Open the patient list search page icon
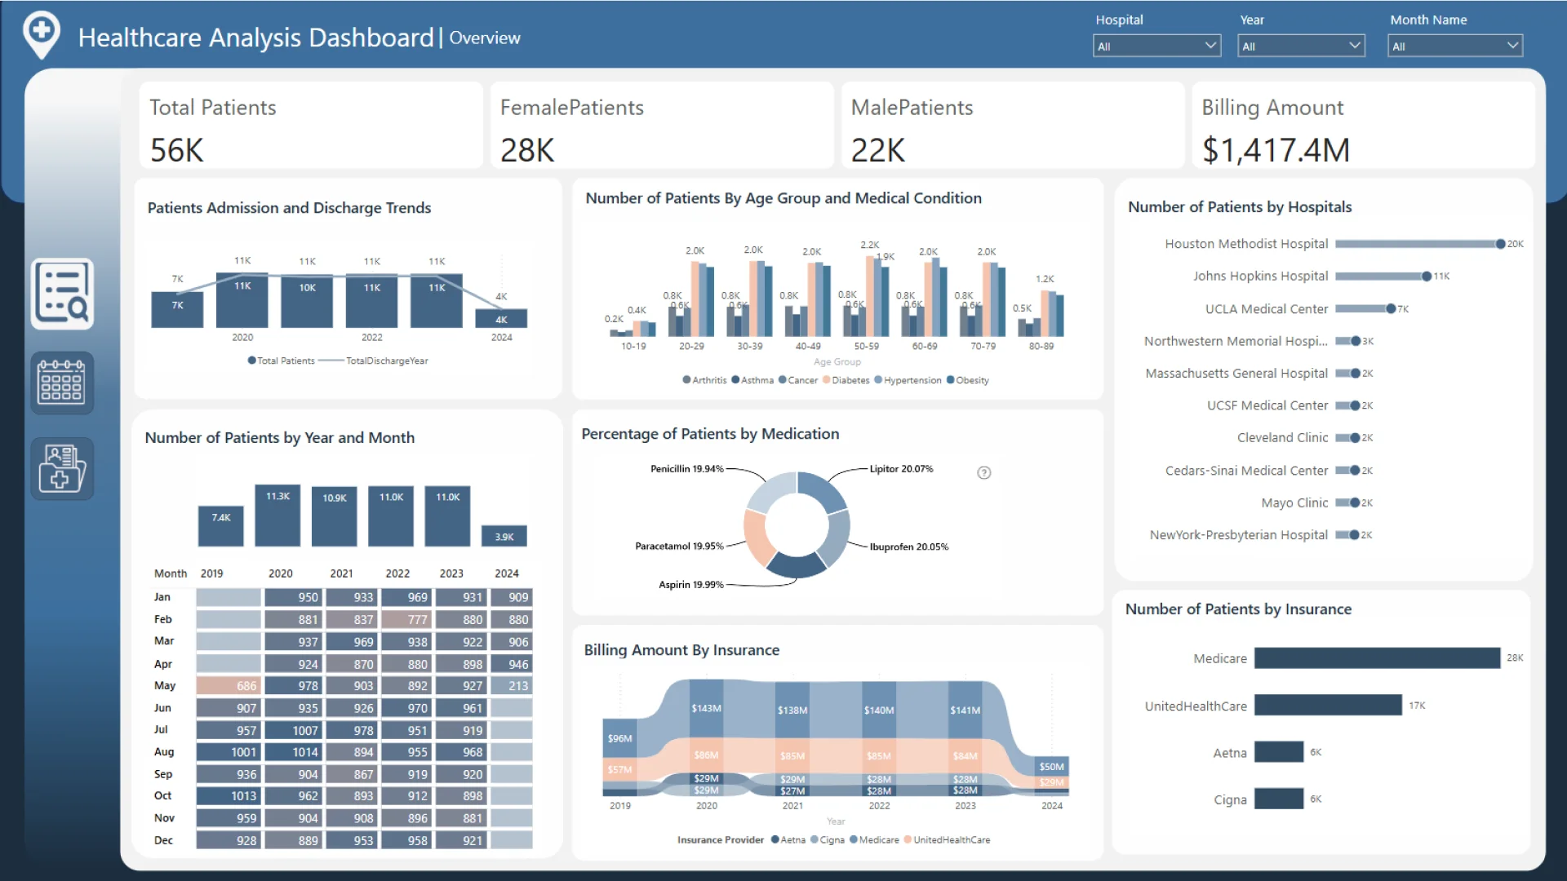Image resolution: width=1567 pixels, height=881 pixels. [62, 294]
